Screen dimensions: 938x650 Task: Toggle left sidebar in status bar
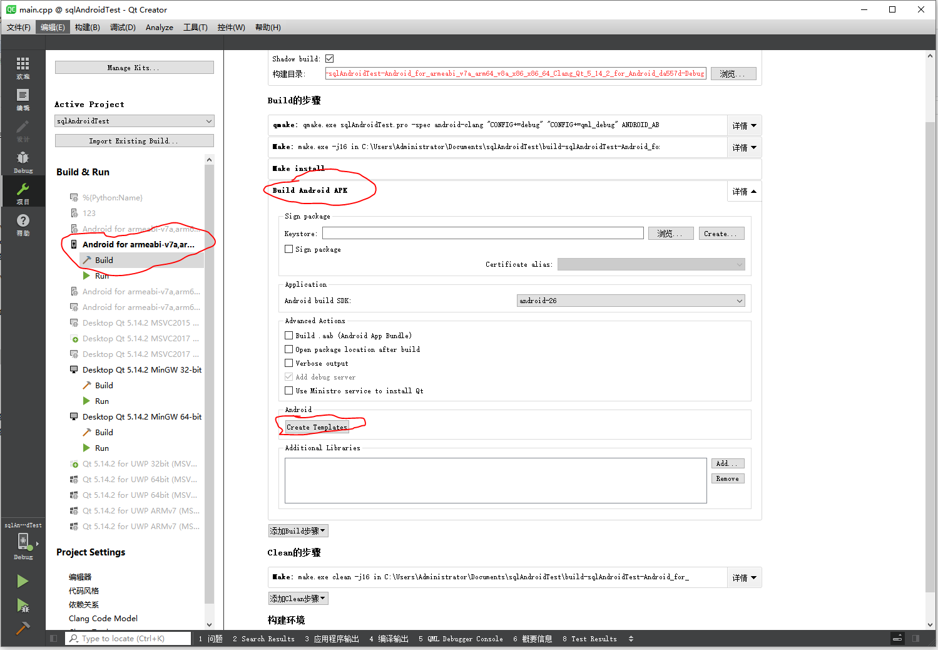[54, 639]
